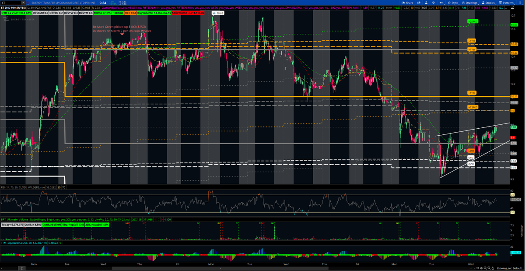Click the collapse arrow button at the bottom left
Image resolution: width=525 pixels, height=271 pixels.
coord(22,268)
